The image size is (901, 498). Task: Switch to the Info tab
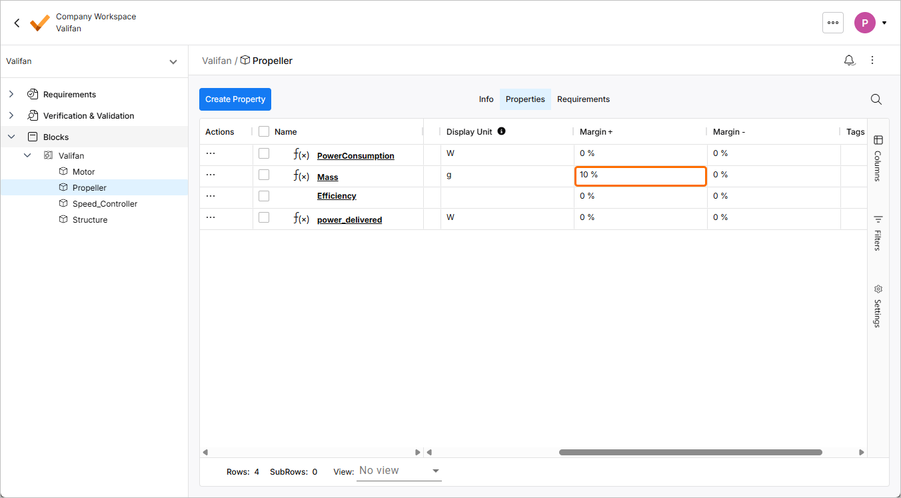click(x=486, y=99)
